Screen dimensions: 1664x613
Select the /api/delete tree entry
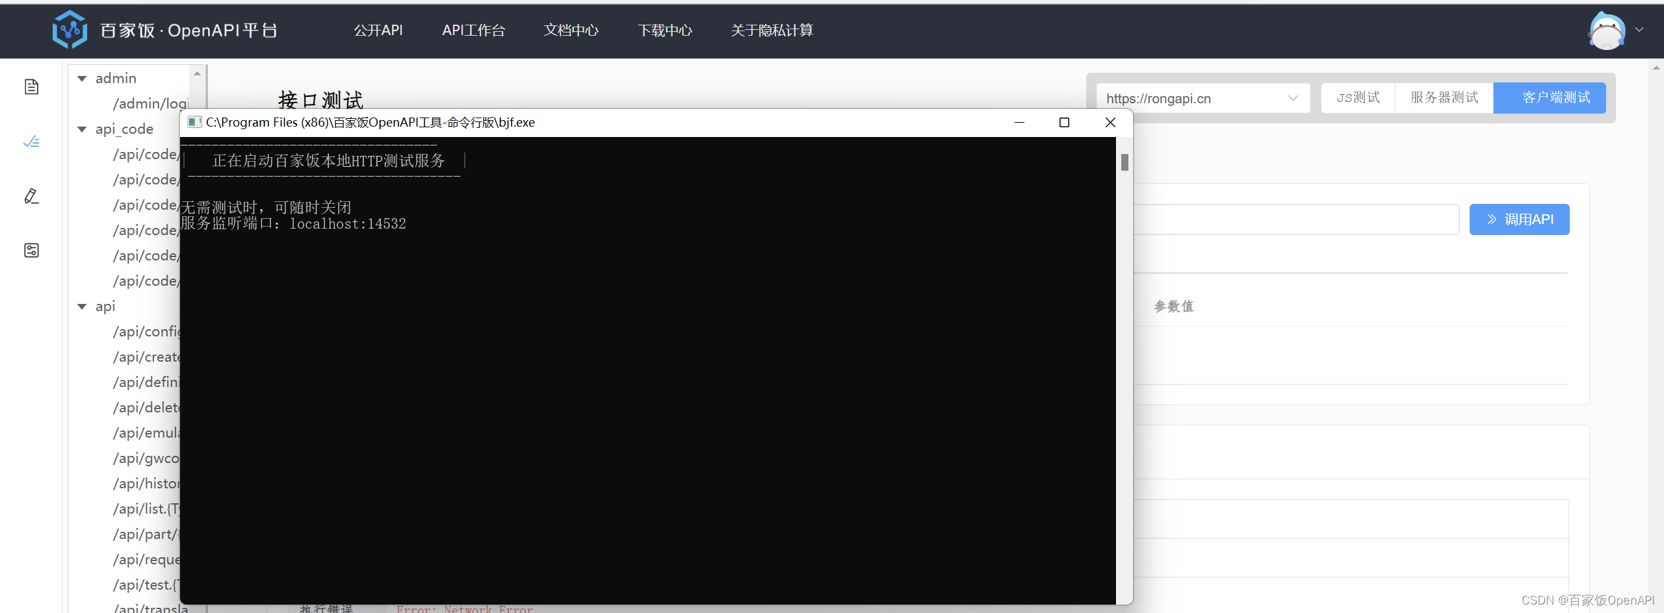click(146, 407)
